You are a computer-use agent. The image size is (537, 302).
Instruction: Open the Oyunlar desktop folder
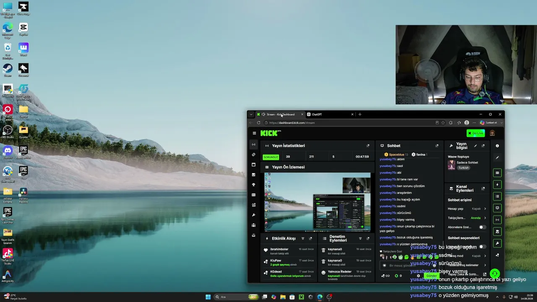pyautogui.click(x=23, y=132)
